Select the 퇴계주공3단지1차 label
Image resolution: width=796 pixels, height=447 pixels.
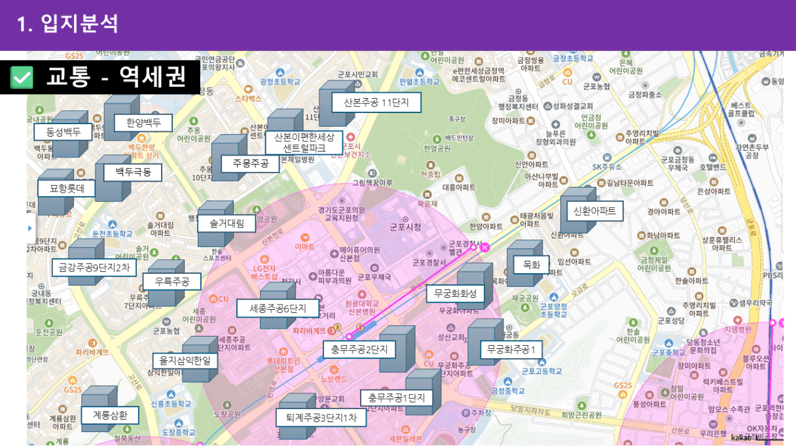321,418
